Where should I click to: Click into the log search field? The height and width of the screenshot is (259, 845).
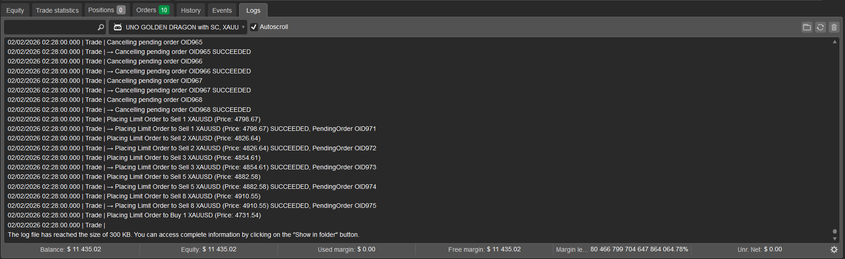coord(50,27)
